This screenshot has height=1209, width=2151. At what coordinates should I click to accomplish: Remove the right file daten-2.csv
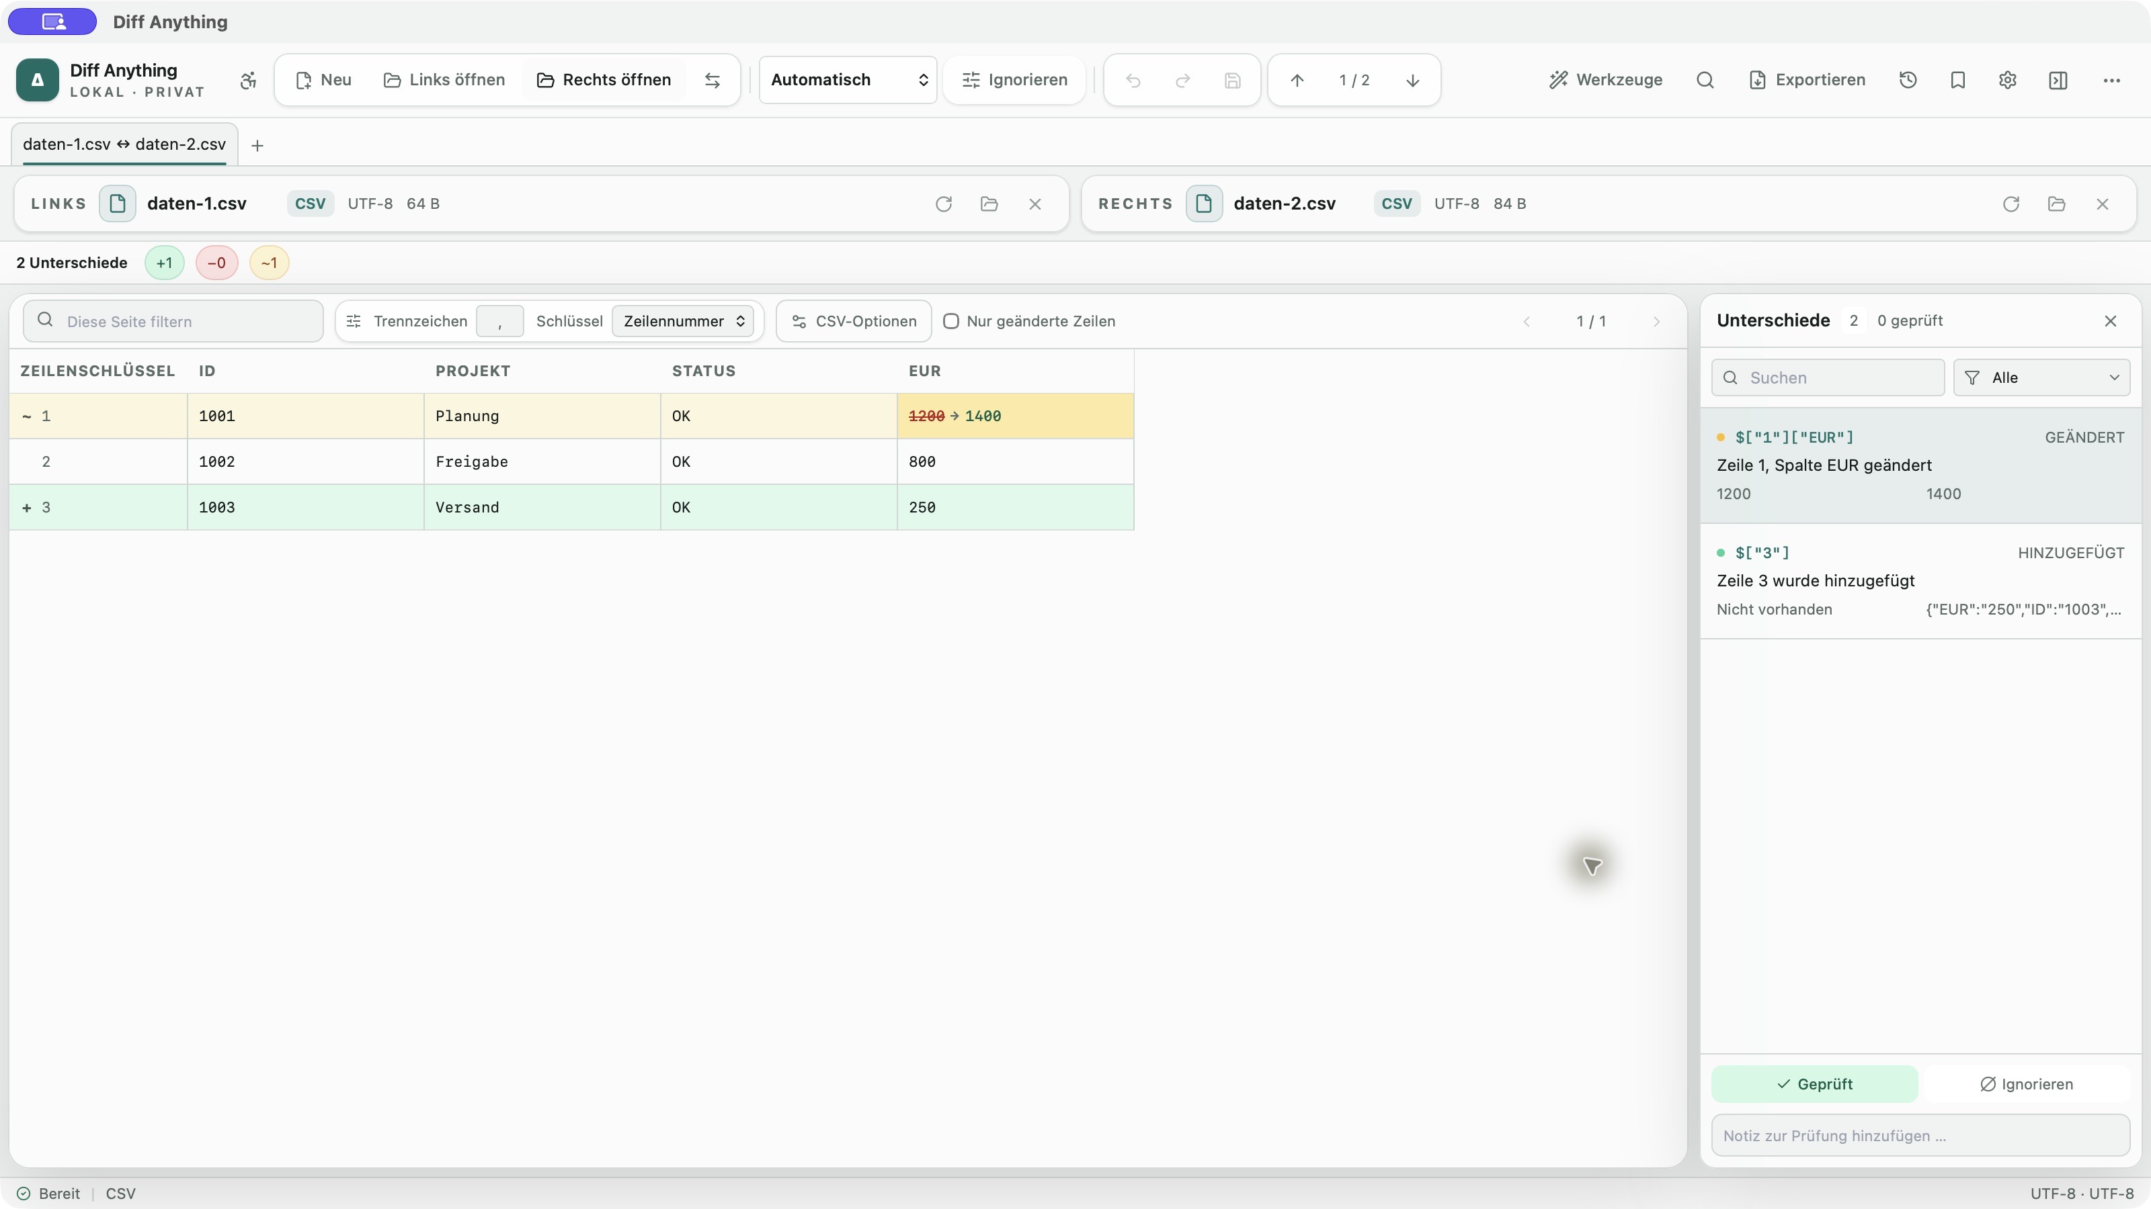point(2103,204)
